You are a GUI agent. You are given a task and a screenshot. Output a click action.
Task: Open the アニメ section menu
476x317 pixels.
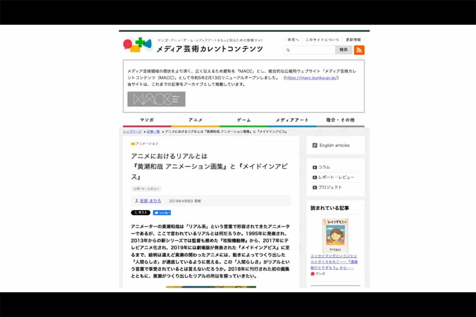click(195, 120)
